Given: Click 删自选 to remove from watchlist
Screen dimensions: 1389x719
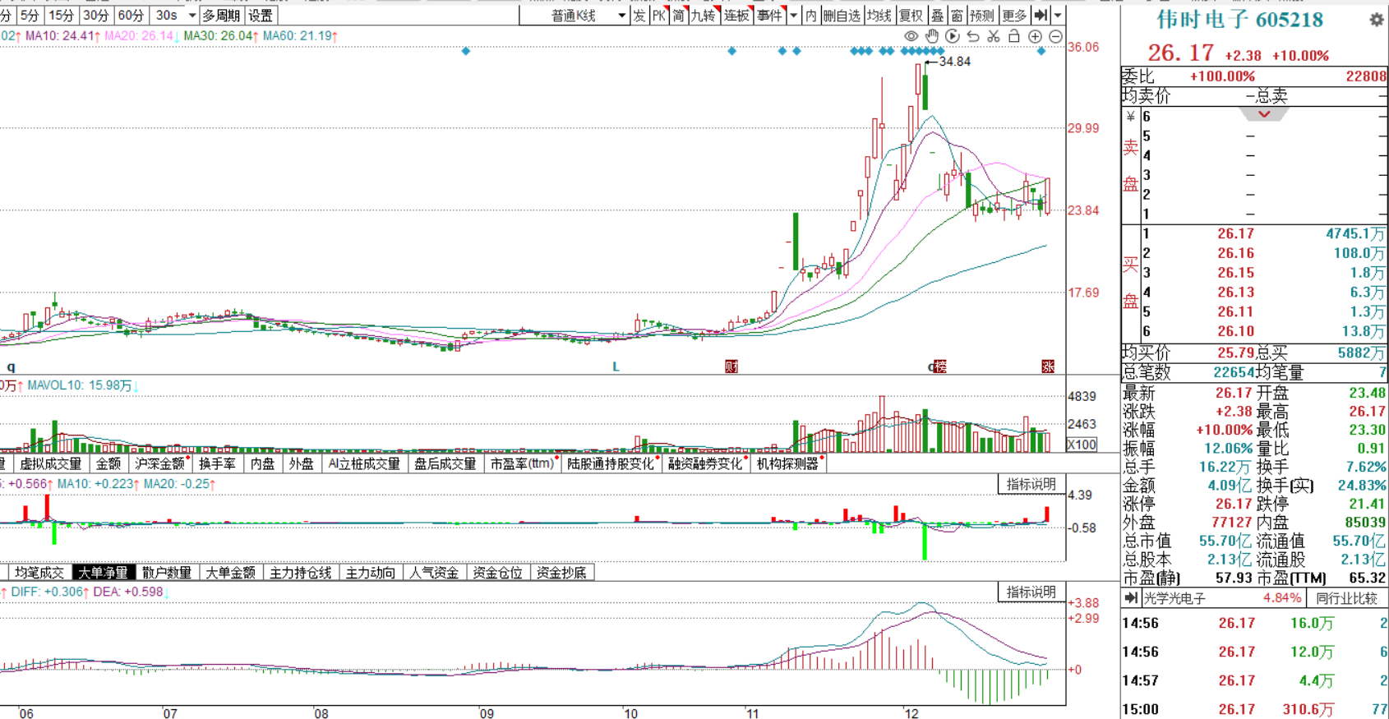Looking at the screenshot, I should pos(842,15).
